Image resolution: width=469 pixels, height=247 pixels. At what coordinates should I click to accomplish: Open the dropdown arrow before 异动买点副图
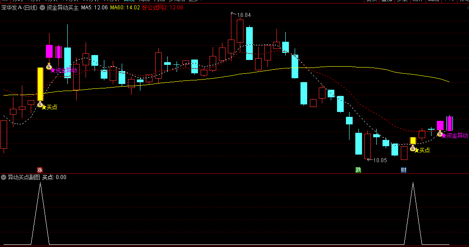[x=4, y=177]
